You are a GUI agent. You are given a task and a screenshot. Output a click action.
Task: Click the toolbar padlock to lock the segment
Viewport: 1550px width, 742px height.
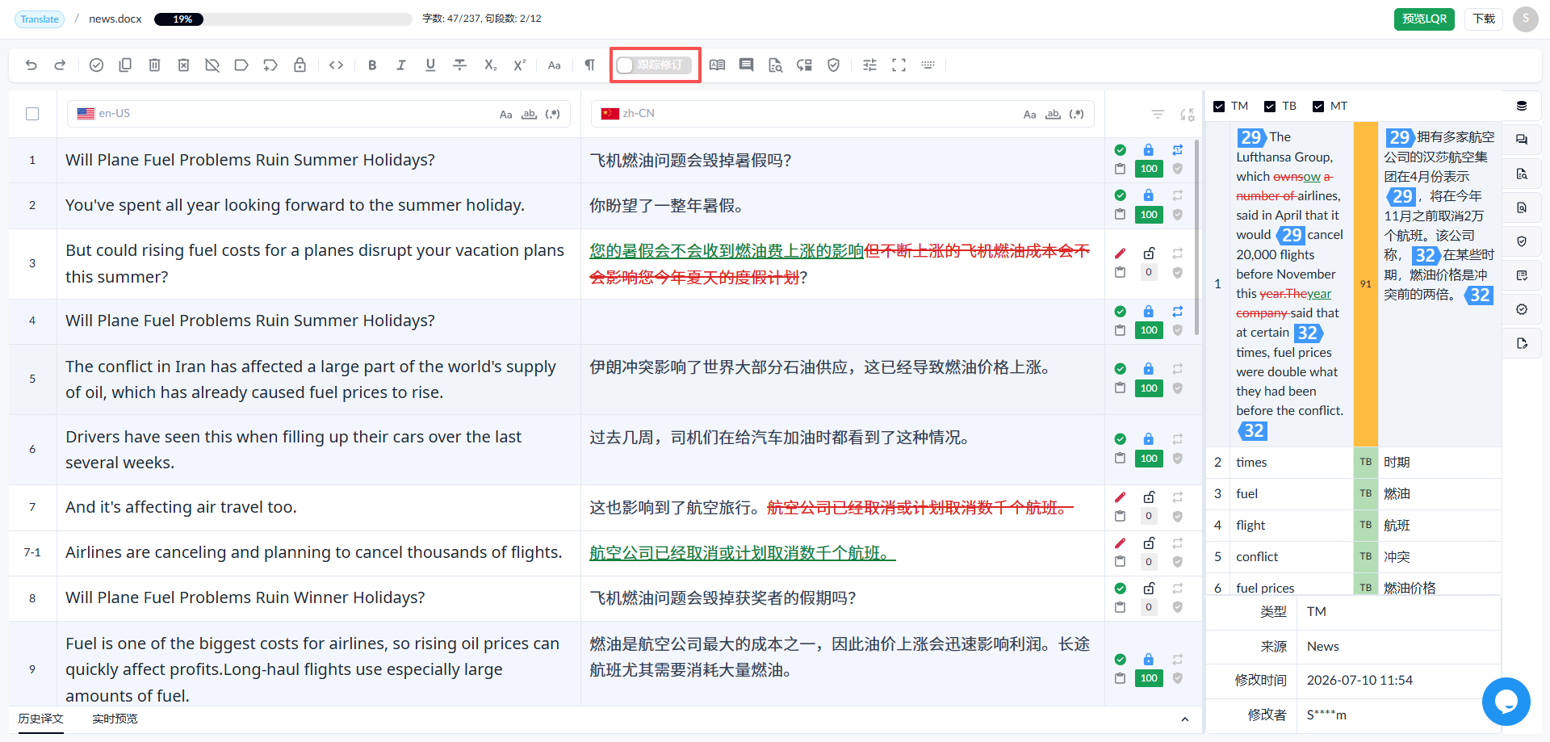pos(300,65)
